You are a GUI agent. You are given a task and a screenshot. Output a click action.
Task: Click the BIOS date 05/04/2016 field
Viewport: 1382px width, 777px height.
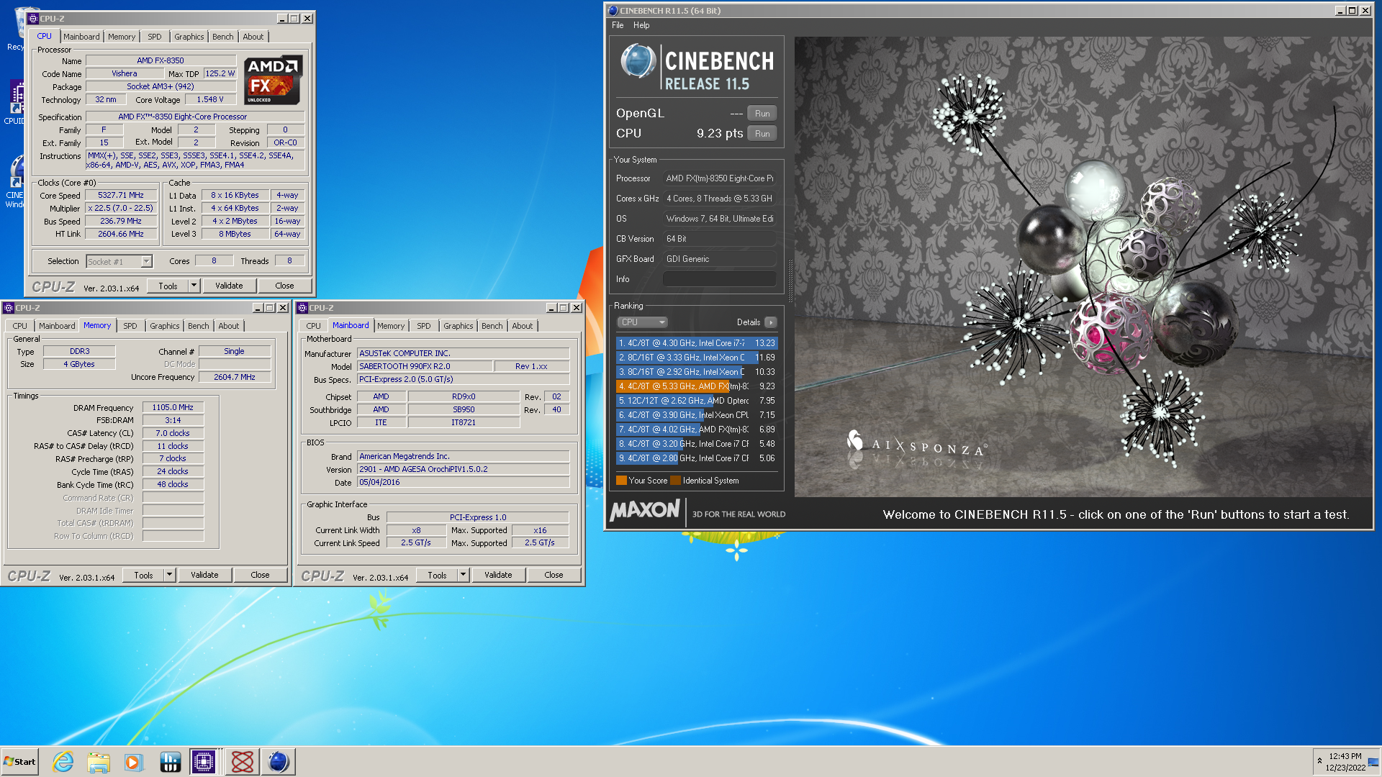(464, 482)
